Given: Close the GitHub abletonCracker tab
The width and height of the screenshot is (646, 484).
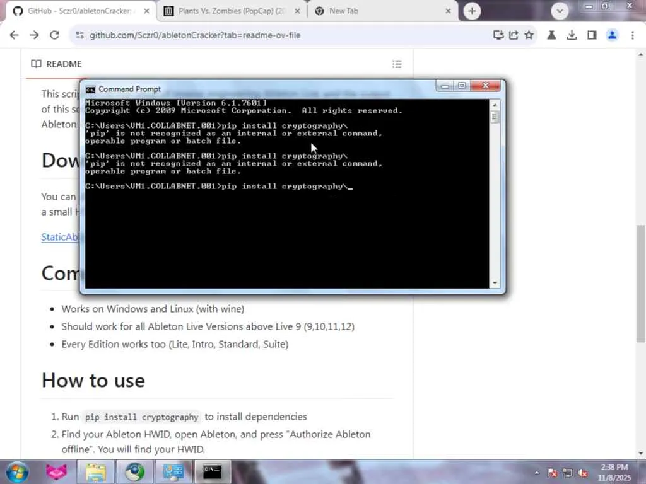Looking at the screenshot, I should click(x=146, y=11).
